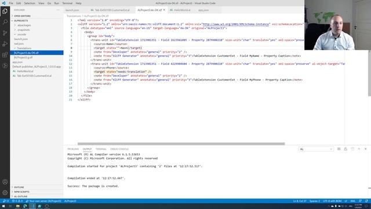Click the editor vertical scrollbar thumb

[x=370, y=73]
